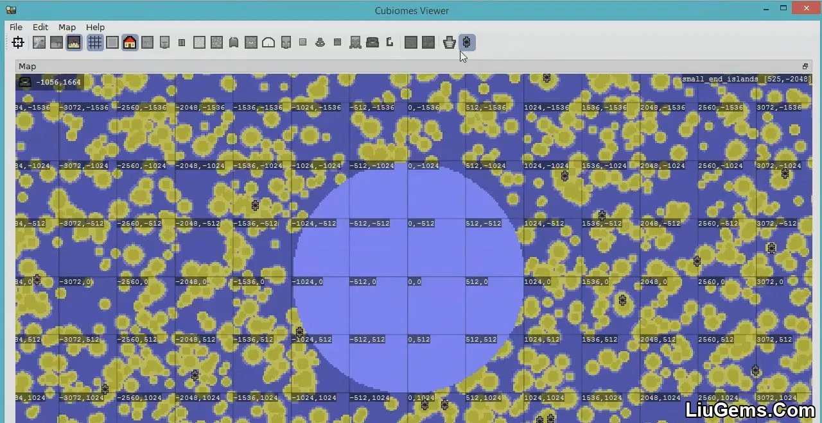Select the gateway marker below the 3072,512 label
Viewport: 822px width, 423px height.
pyautogui.click(x=755, y=370)
